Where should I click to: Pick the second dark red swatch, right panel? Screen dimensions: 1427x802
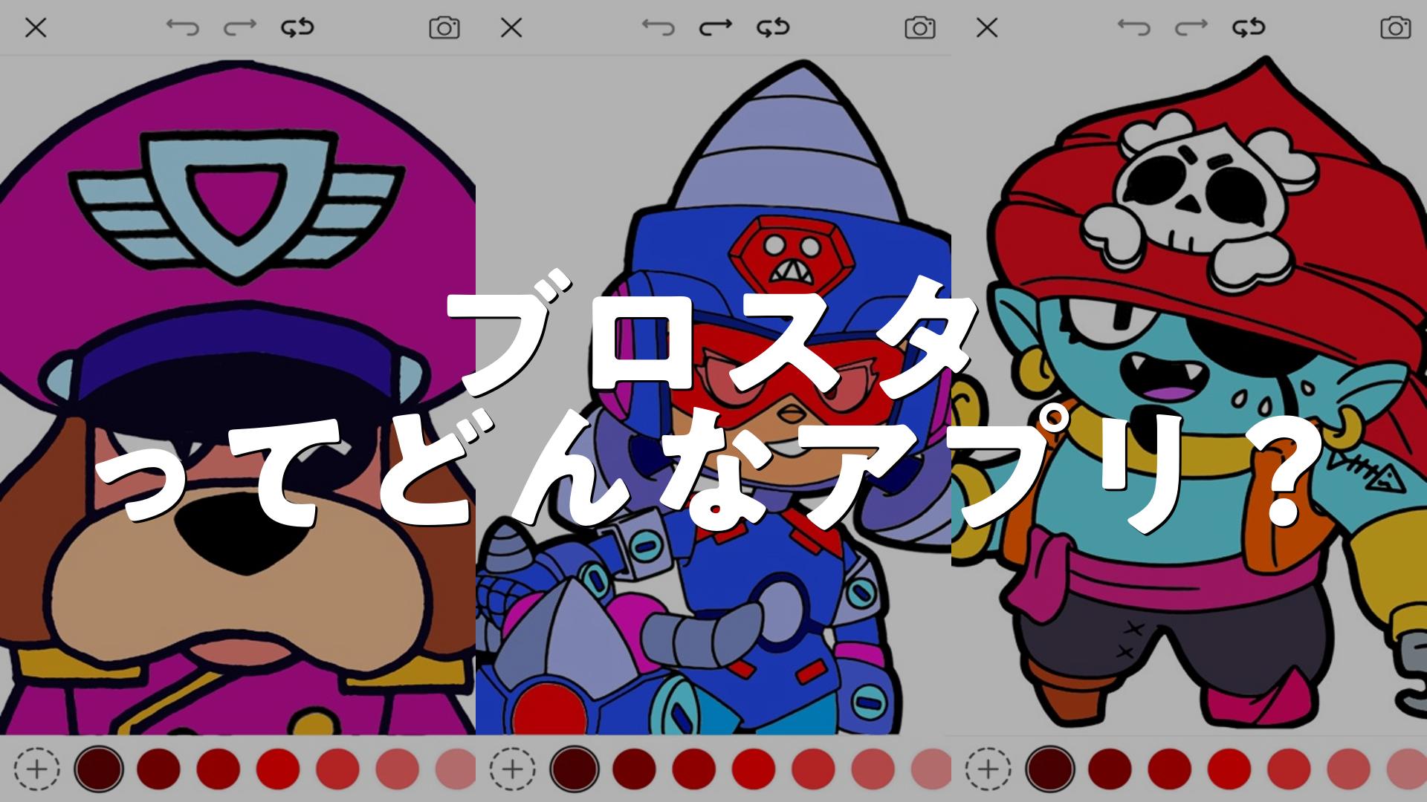point(1110,769)
